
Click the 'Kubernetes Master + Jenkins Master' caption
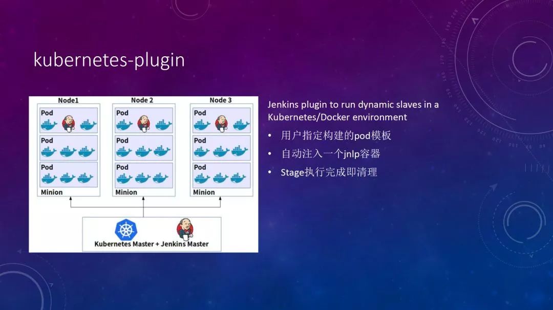[151, 244]
